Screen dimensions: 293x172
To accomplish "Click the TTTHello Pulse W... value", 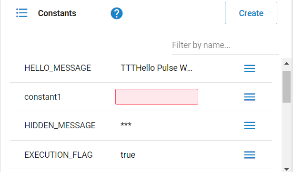I will point(156,68).
